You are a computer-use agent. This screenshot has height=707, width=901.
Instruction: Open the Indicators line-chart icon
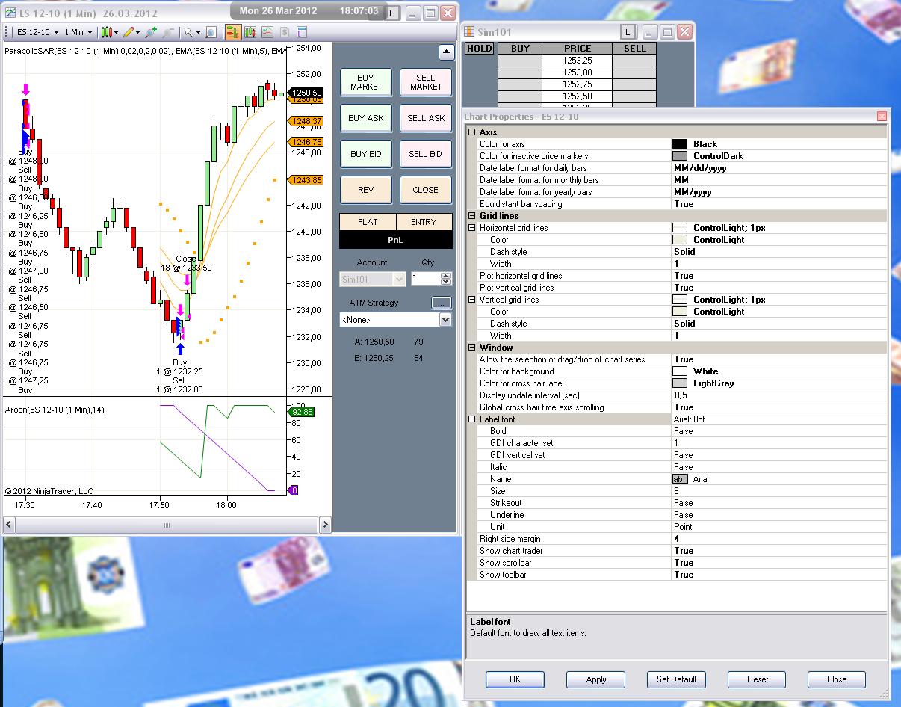tap(267, 32)
